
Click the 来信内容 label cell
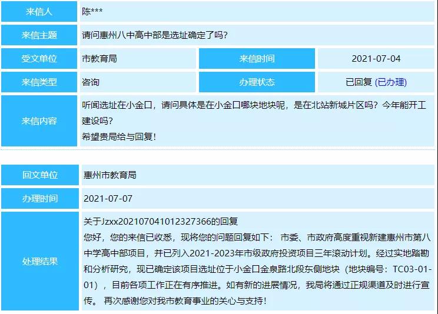(x=39, y=121)
